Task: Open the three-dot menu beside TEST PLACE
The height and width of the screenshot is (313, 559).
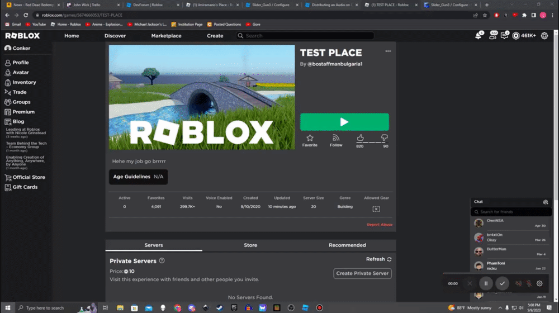Action: (x=388, y=51)
